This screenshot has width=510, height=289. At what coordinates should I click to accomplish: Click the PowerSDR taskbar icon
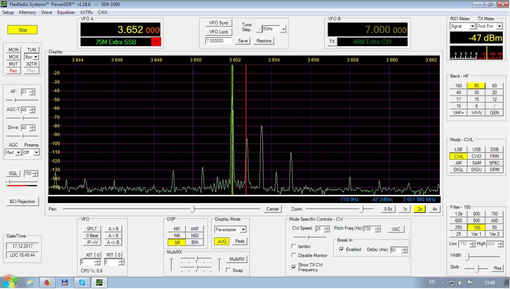point(99,283)
